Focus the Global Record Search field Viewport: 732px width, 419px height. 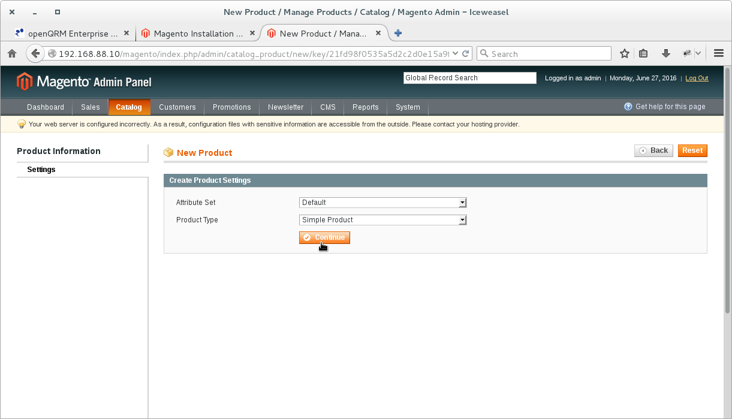470,78
